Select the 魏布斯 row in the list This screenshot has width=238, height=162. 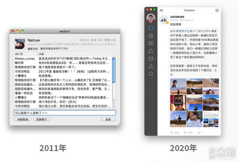(x=63, y=63)
